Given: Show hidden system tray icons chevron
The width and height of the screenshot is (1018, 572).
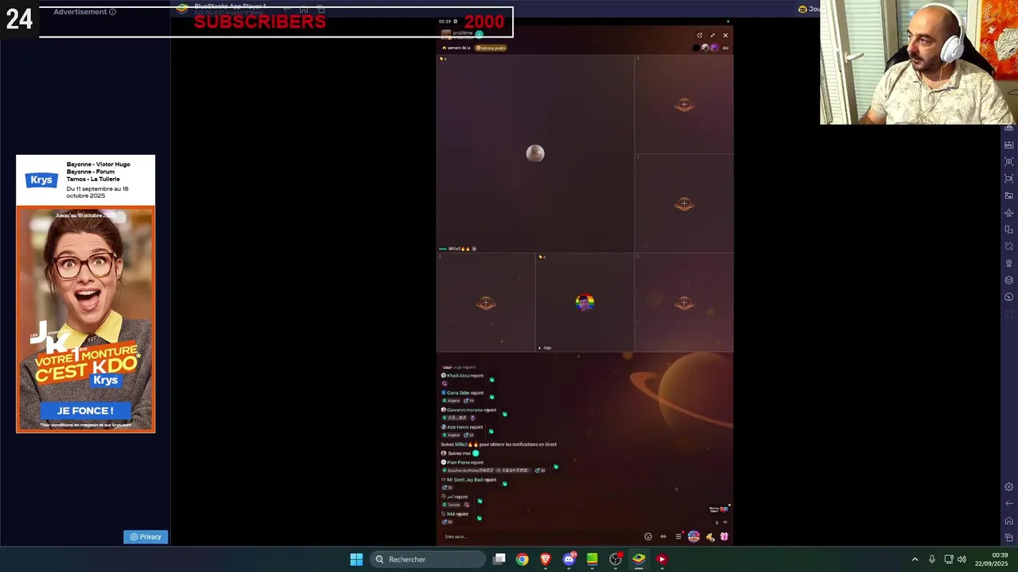Looking at the screenshot, I should 915,559.
